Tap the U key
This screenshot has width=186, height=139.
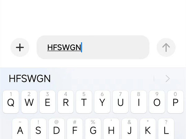point(120,102)
